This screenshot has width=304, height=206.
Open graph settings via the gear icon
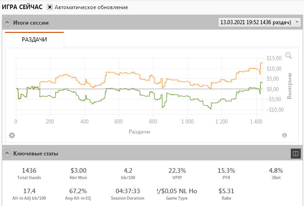tap(12, 135)
